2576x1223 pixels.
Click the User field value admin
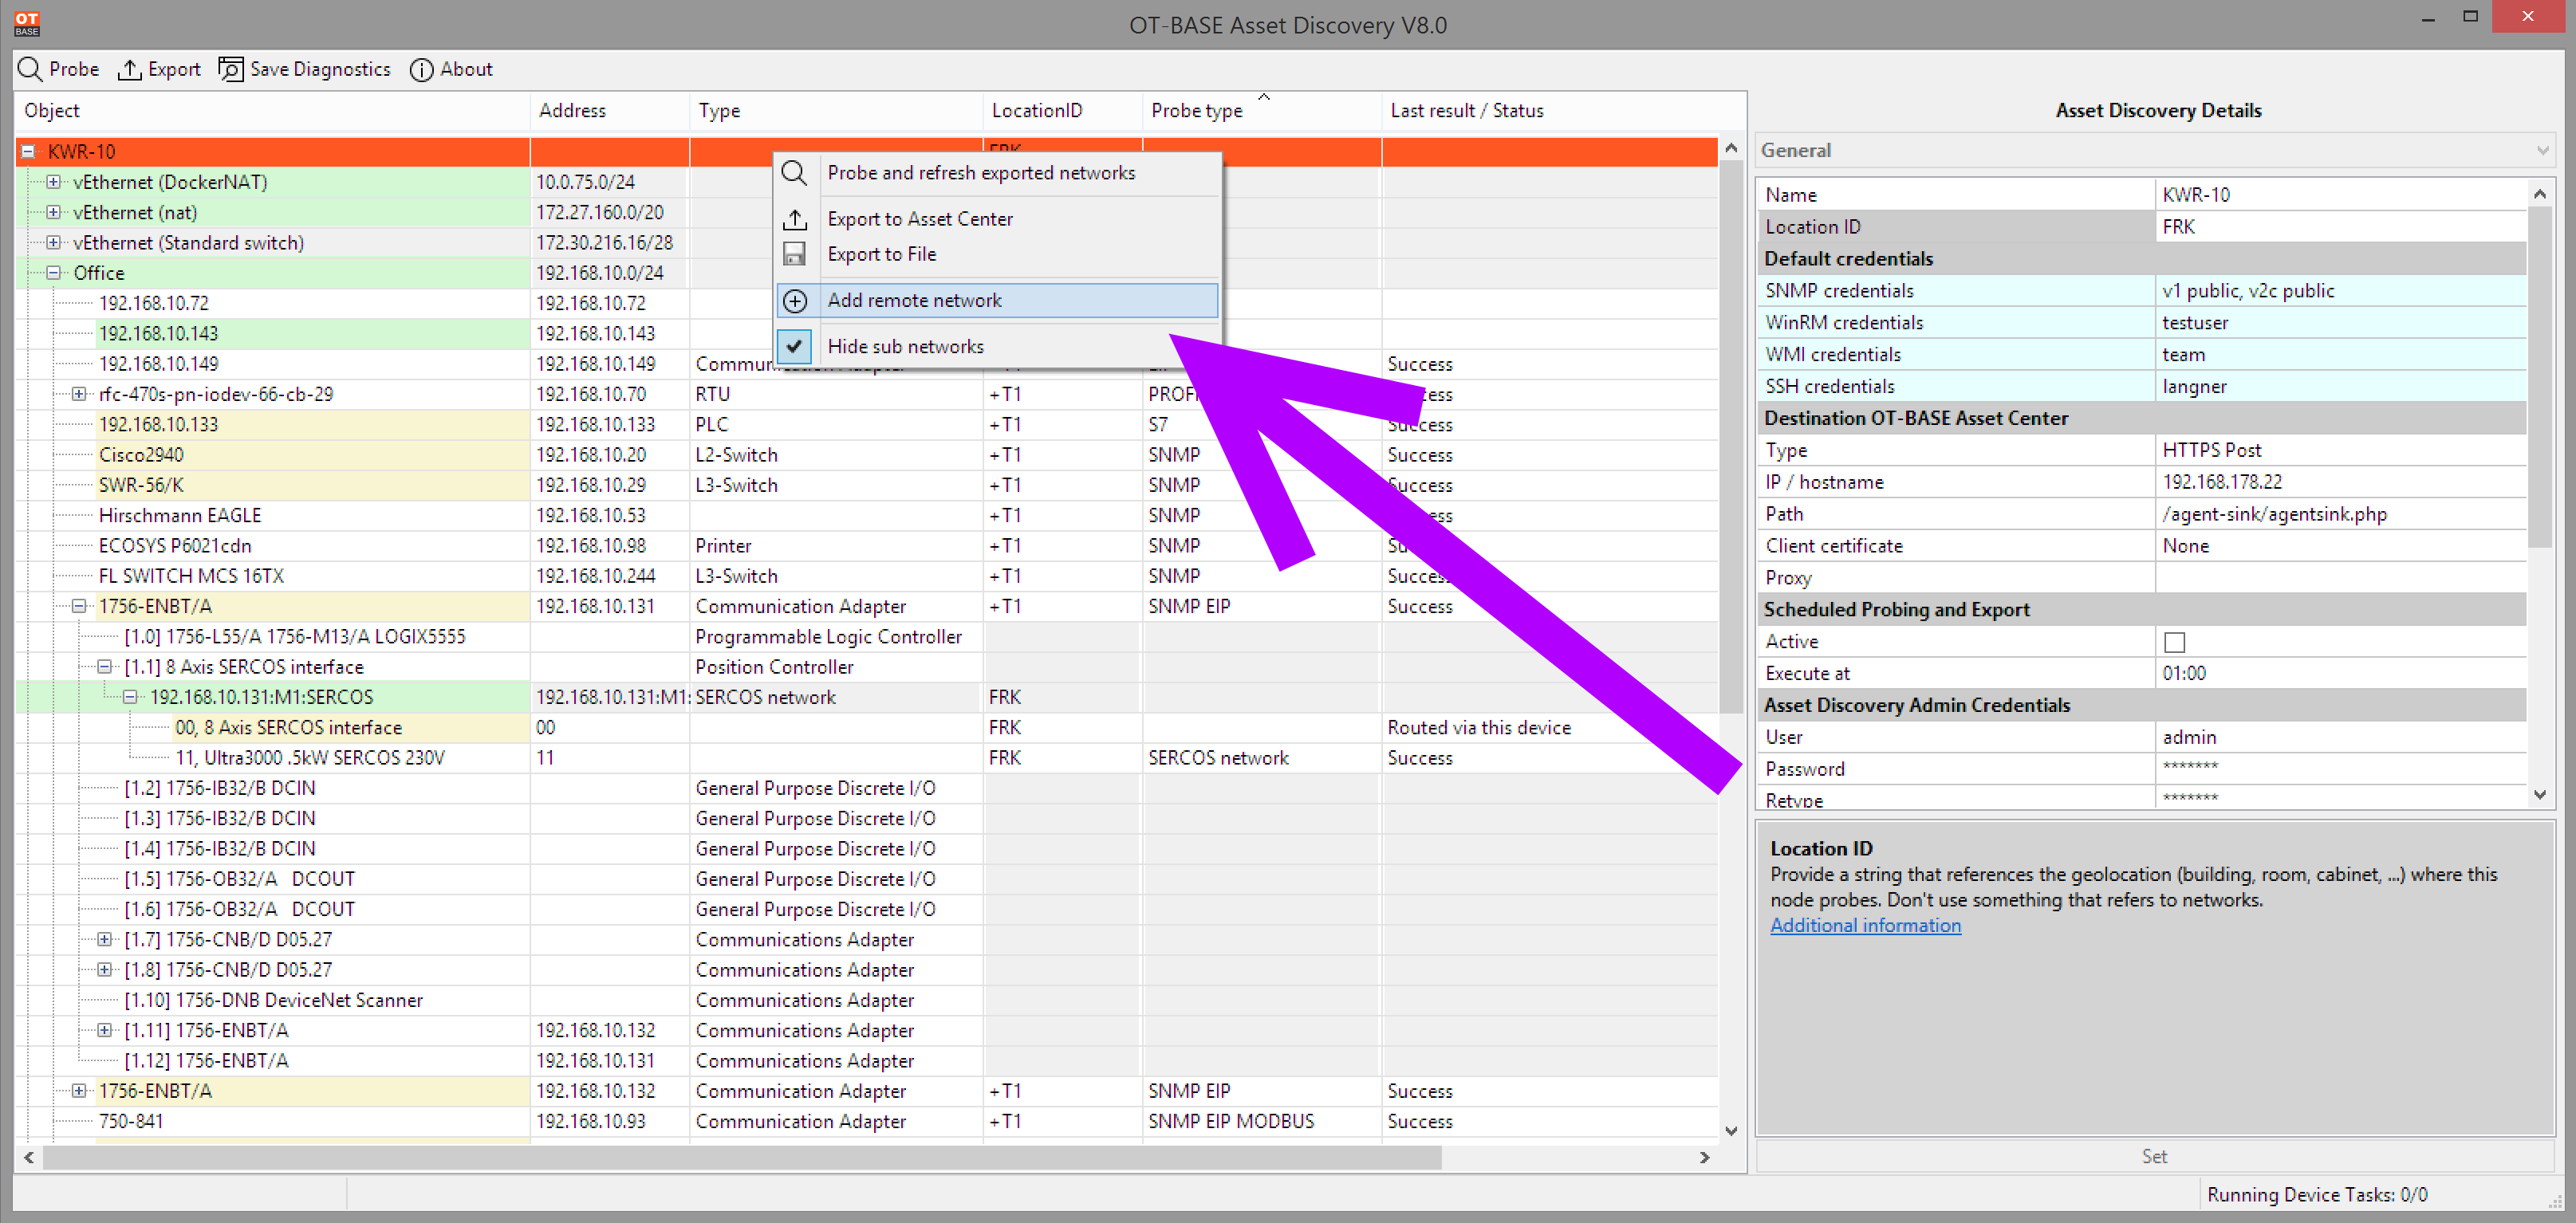point(2340,737)
